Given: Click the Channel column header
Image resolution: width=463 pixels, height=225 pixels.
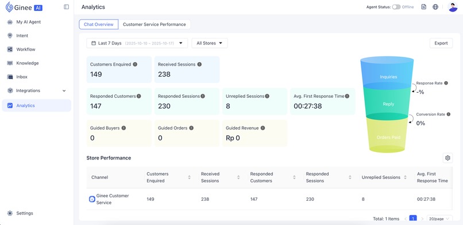Looking at the screenshot, I should (99, 177).
